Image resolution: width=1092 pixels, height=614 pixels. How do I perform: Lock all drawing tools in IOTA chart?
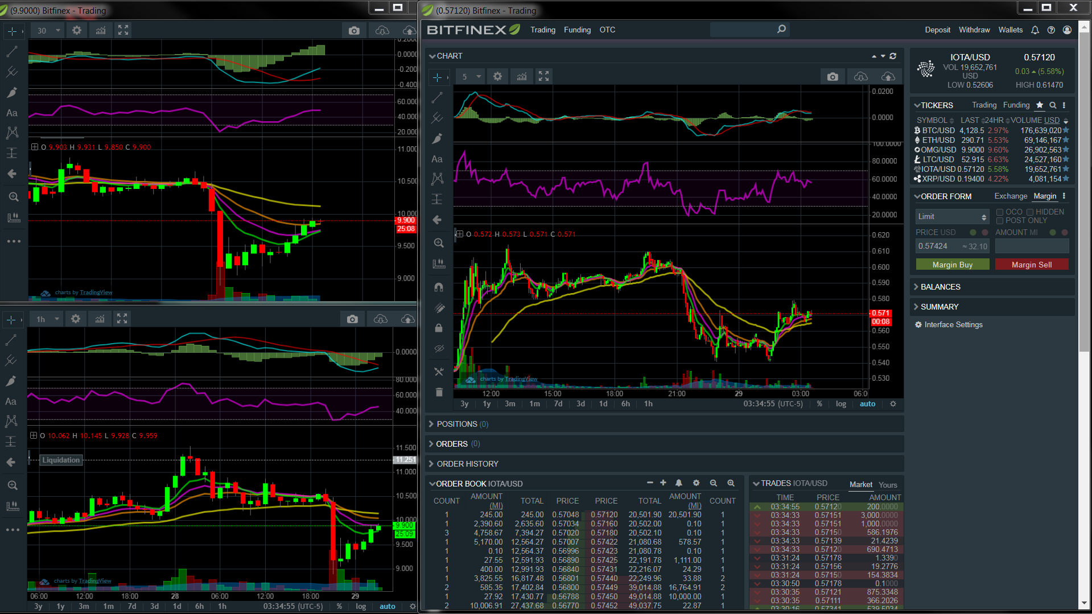pos(438,328)
